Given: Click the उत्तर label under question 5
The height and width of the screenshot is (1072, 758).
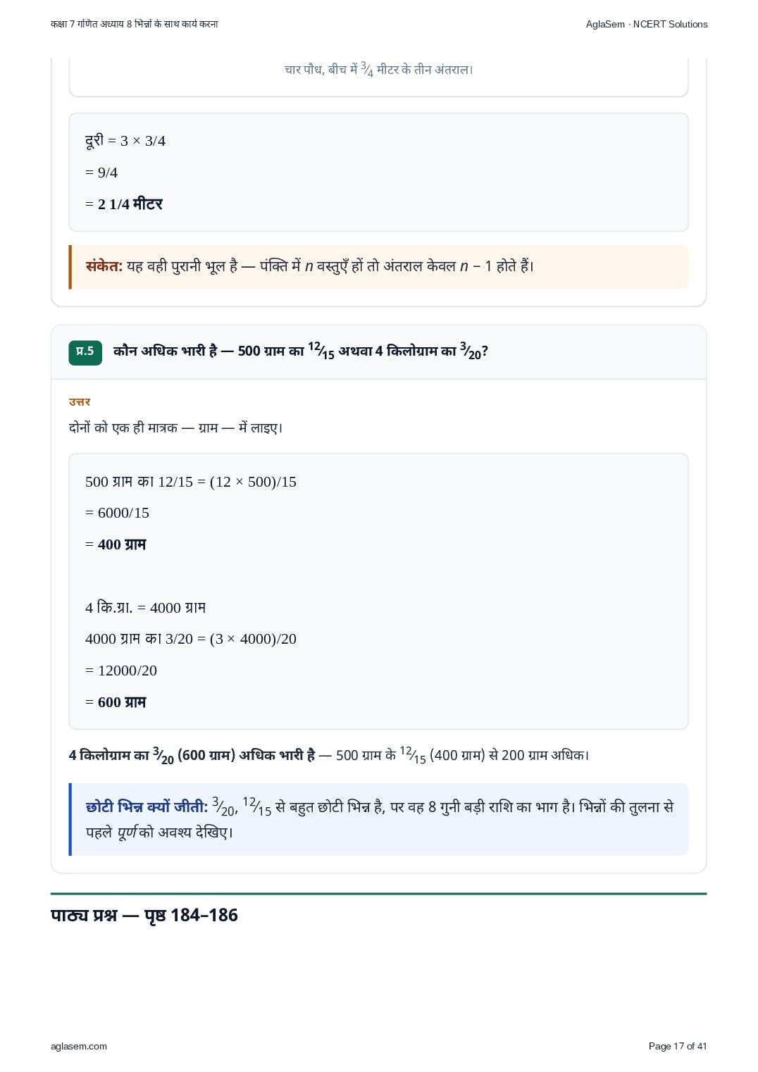Looking at the screenshot, I should coord(80,401).
